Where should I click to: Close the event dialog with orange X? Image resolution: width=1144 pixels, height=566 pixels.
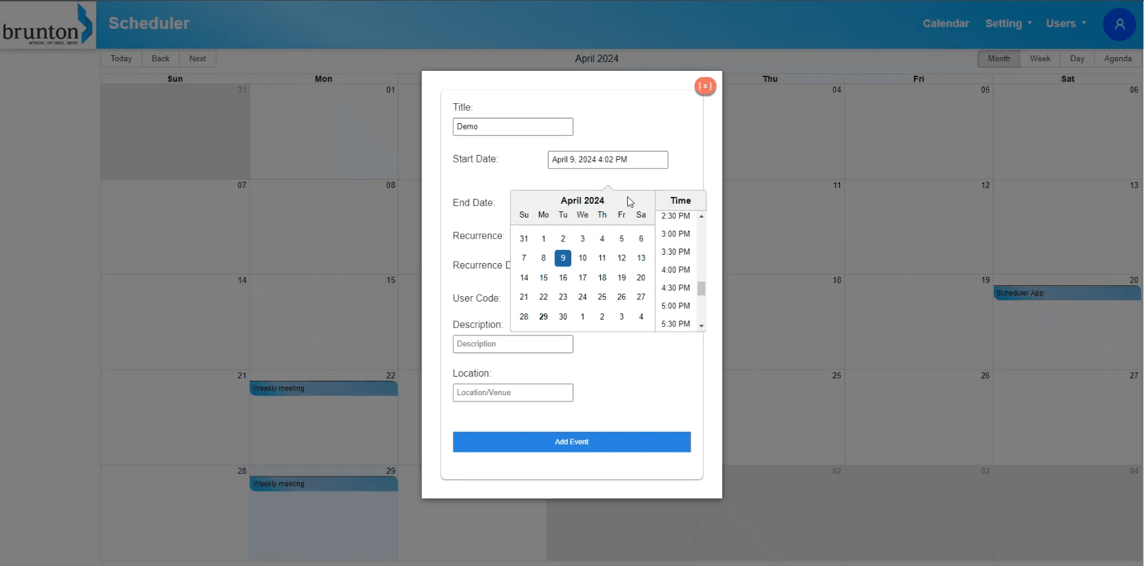coord(705,86)
